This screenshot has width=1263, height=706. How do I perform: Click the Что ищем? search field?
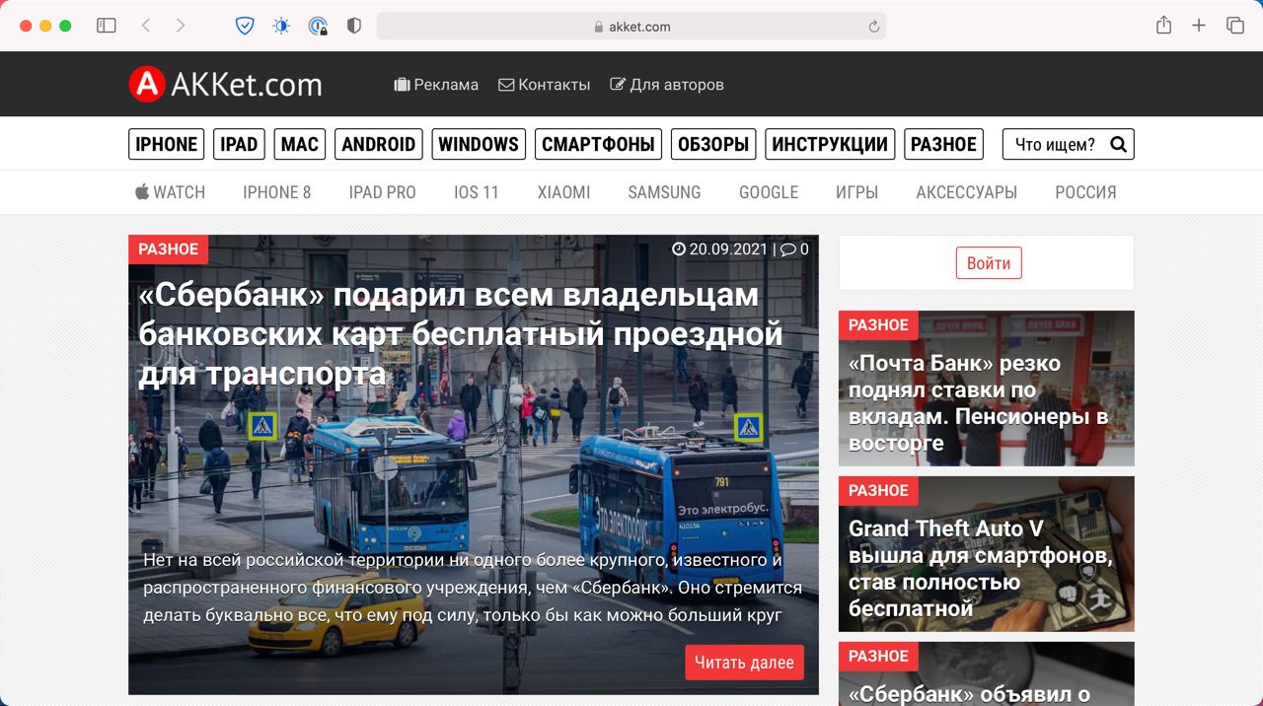click(1055, 145)
